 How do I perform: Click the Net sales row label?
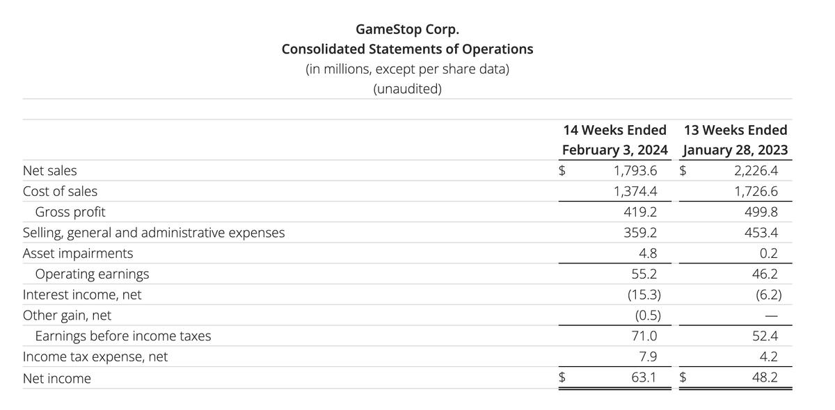[x=50, y=170]
